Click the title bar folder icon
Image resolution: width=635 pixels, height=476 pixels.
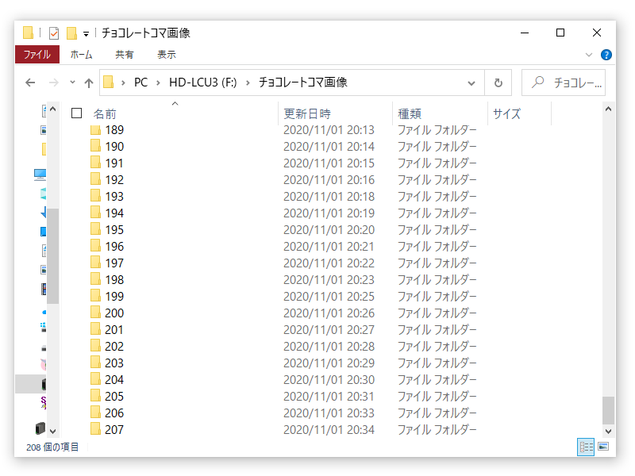(28, 33)
